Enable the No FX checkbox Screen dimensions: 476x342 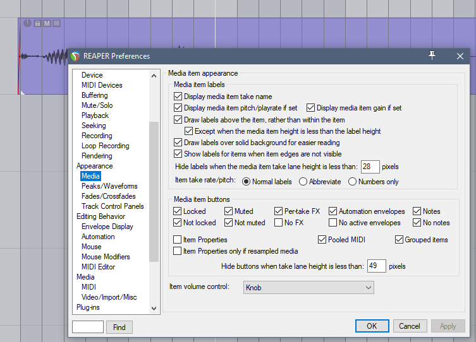click(x=278, y=223)
